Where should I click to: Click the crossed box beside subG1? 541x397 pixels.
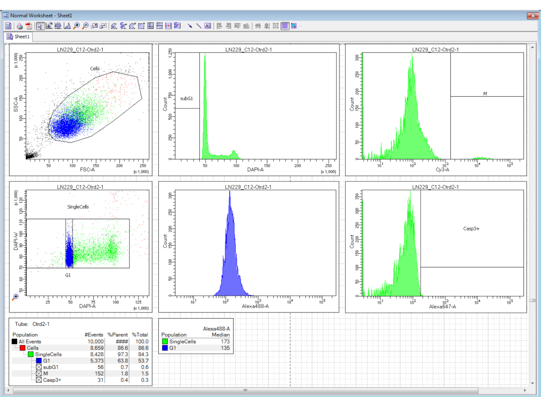pos(39,367)
